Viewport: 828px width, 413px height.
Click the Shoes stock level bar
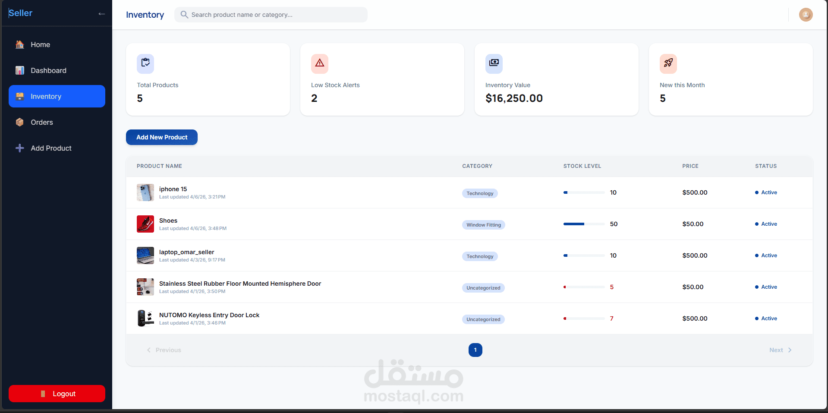coord(584,224)
